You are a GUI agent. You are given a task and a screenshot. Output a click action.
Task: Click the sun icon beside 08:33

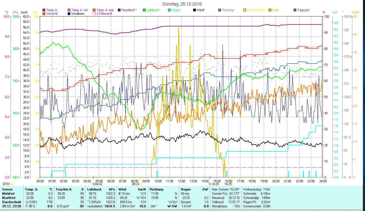click(141, 184)
